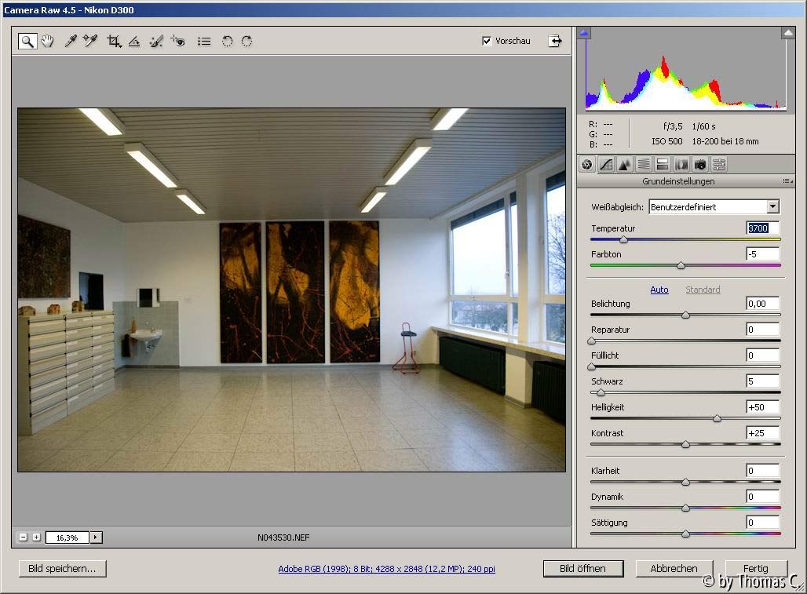Screen dimensions: 807x594
Task: Toggle full screen mode icon
Action: 555,41
